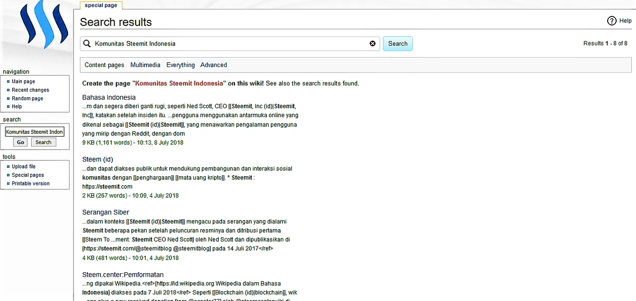Select the Everything search profile
The image size is (636, 301).
pos(180,65)
